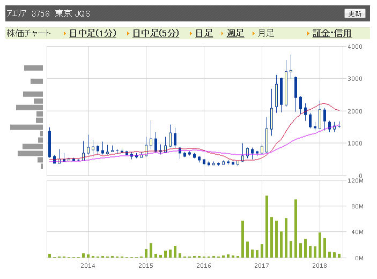Switch to the 日足 daily chart
This screenshot has height=279, width=377.
(x=204, y=33)
